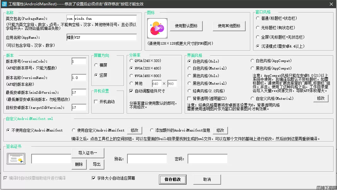Close the 工程属性 dialog window
This screenshot has width=337, height=190.
point(331,4)
